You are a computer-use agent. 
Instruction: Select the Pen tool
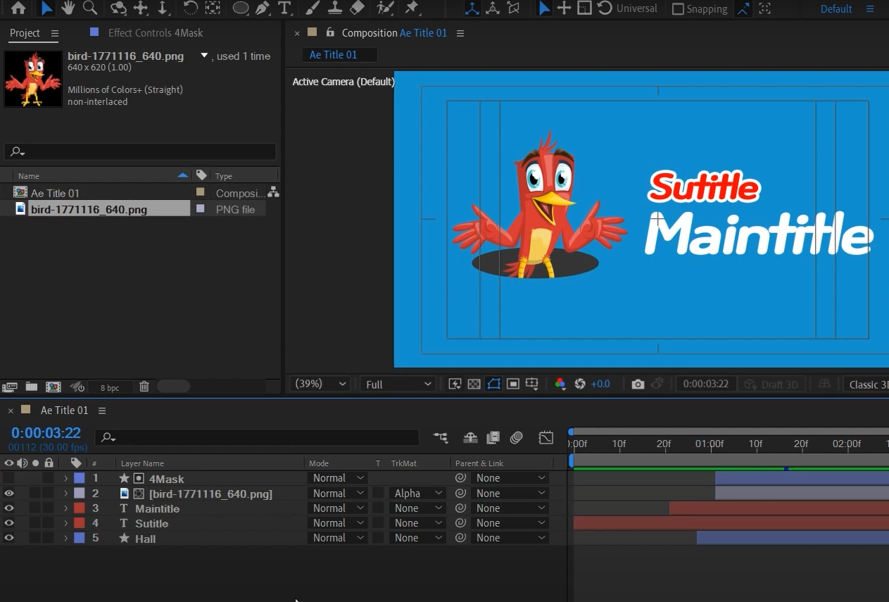click(x=263, y=8)
